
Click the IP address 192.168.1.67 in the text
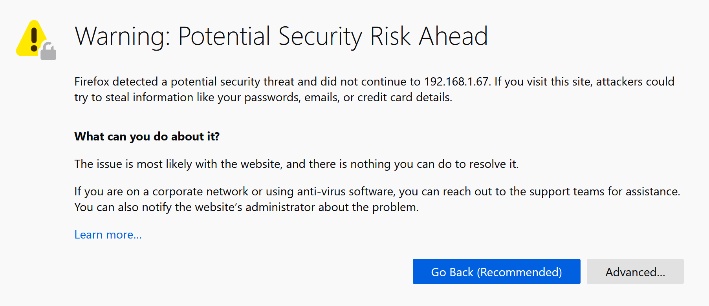[456, 82]
